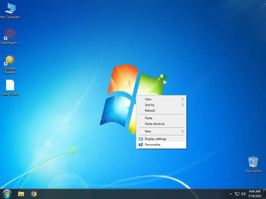
Task: Open the View submenu
Action: (x=161, y=99)
